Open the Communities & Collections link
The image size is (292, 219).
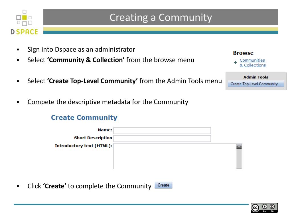[253, 63]
